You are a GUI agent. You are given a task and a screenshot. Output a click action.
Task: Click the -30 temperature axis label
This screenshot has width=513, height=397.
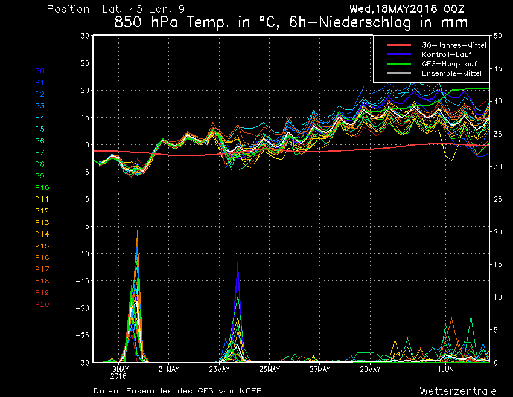[x=82, y=363]
